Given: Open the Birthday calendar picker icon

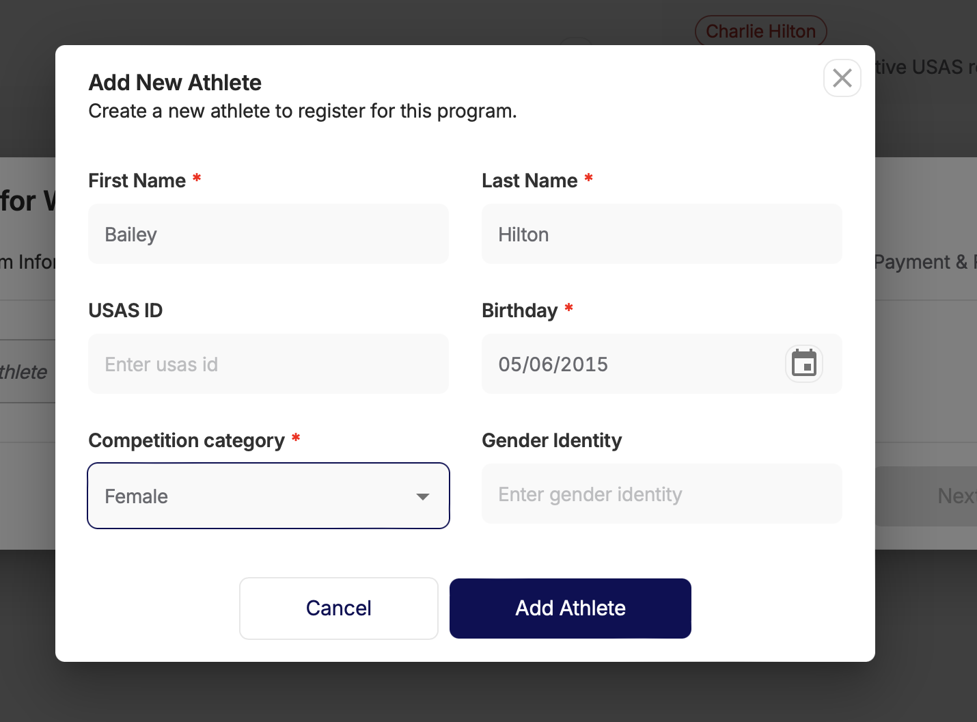Looking at the screenshot, I should pos(803,364).
